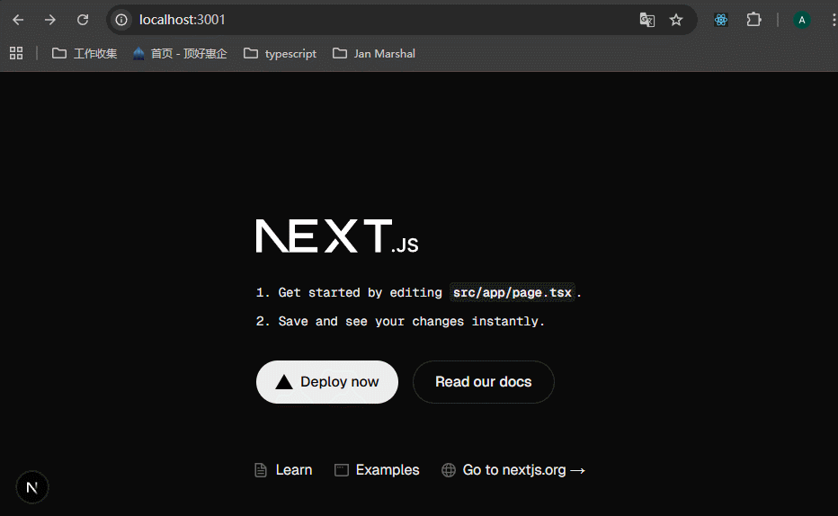The height and width of the screenshot is (516, 838).
Task: Expand the typescript bookmark folder
Action: [280, 53]
